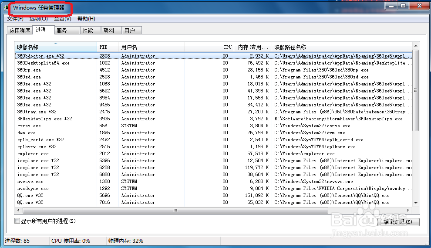This screenshot has height=248, width=431.
Task: Select QQ.exe with PID 5696
Action: (213, 195)
